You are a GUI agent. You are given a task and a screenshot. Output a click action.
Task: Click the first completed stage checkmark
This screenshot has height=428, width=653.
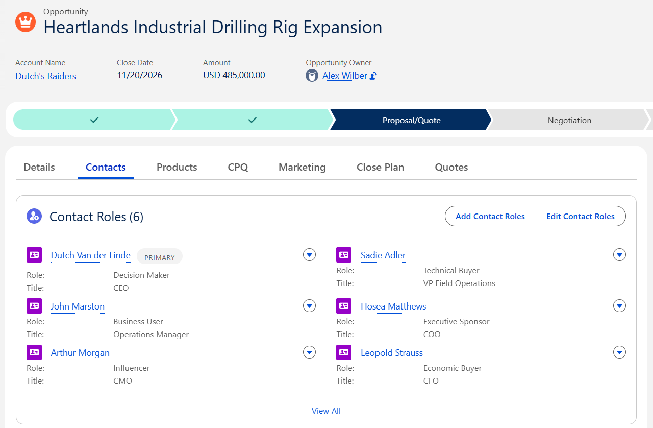pyautogui.click(x=94, y=120)
